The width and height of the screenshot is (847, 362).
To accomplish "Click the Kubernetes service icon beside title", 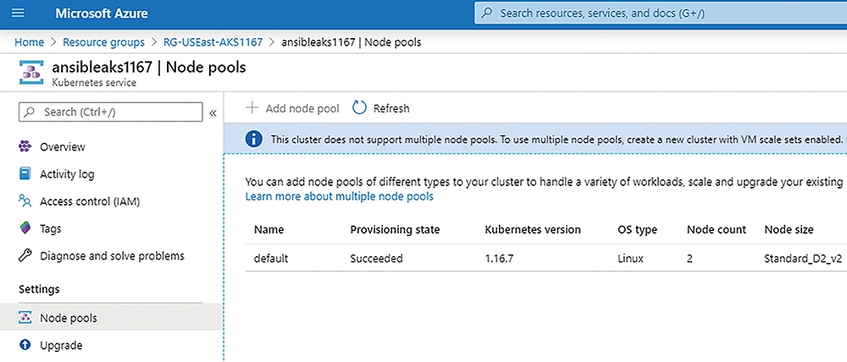I will click(30, 73).
